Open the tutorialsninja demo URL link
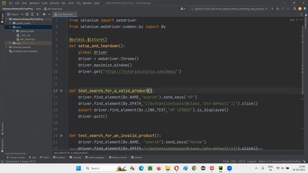The image size is (308, 173). [141, 72]
